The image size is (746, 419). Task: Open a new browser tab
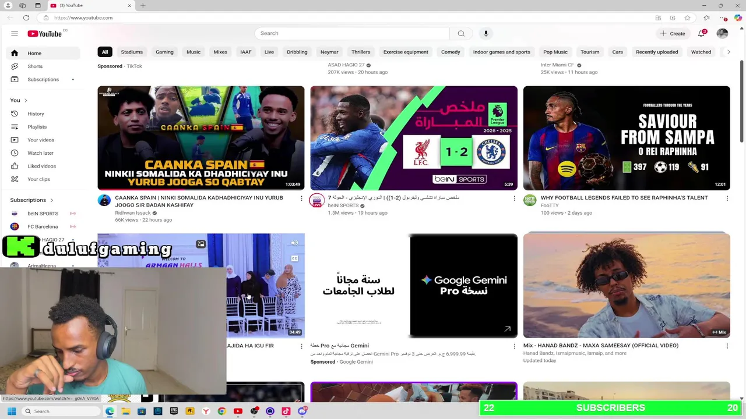coord(143,5)
